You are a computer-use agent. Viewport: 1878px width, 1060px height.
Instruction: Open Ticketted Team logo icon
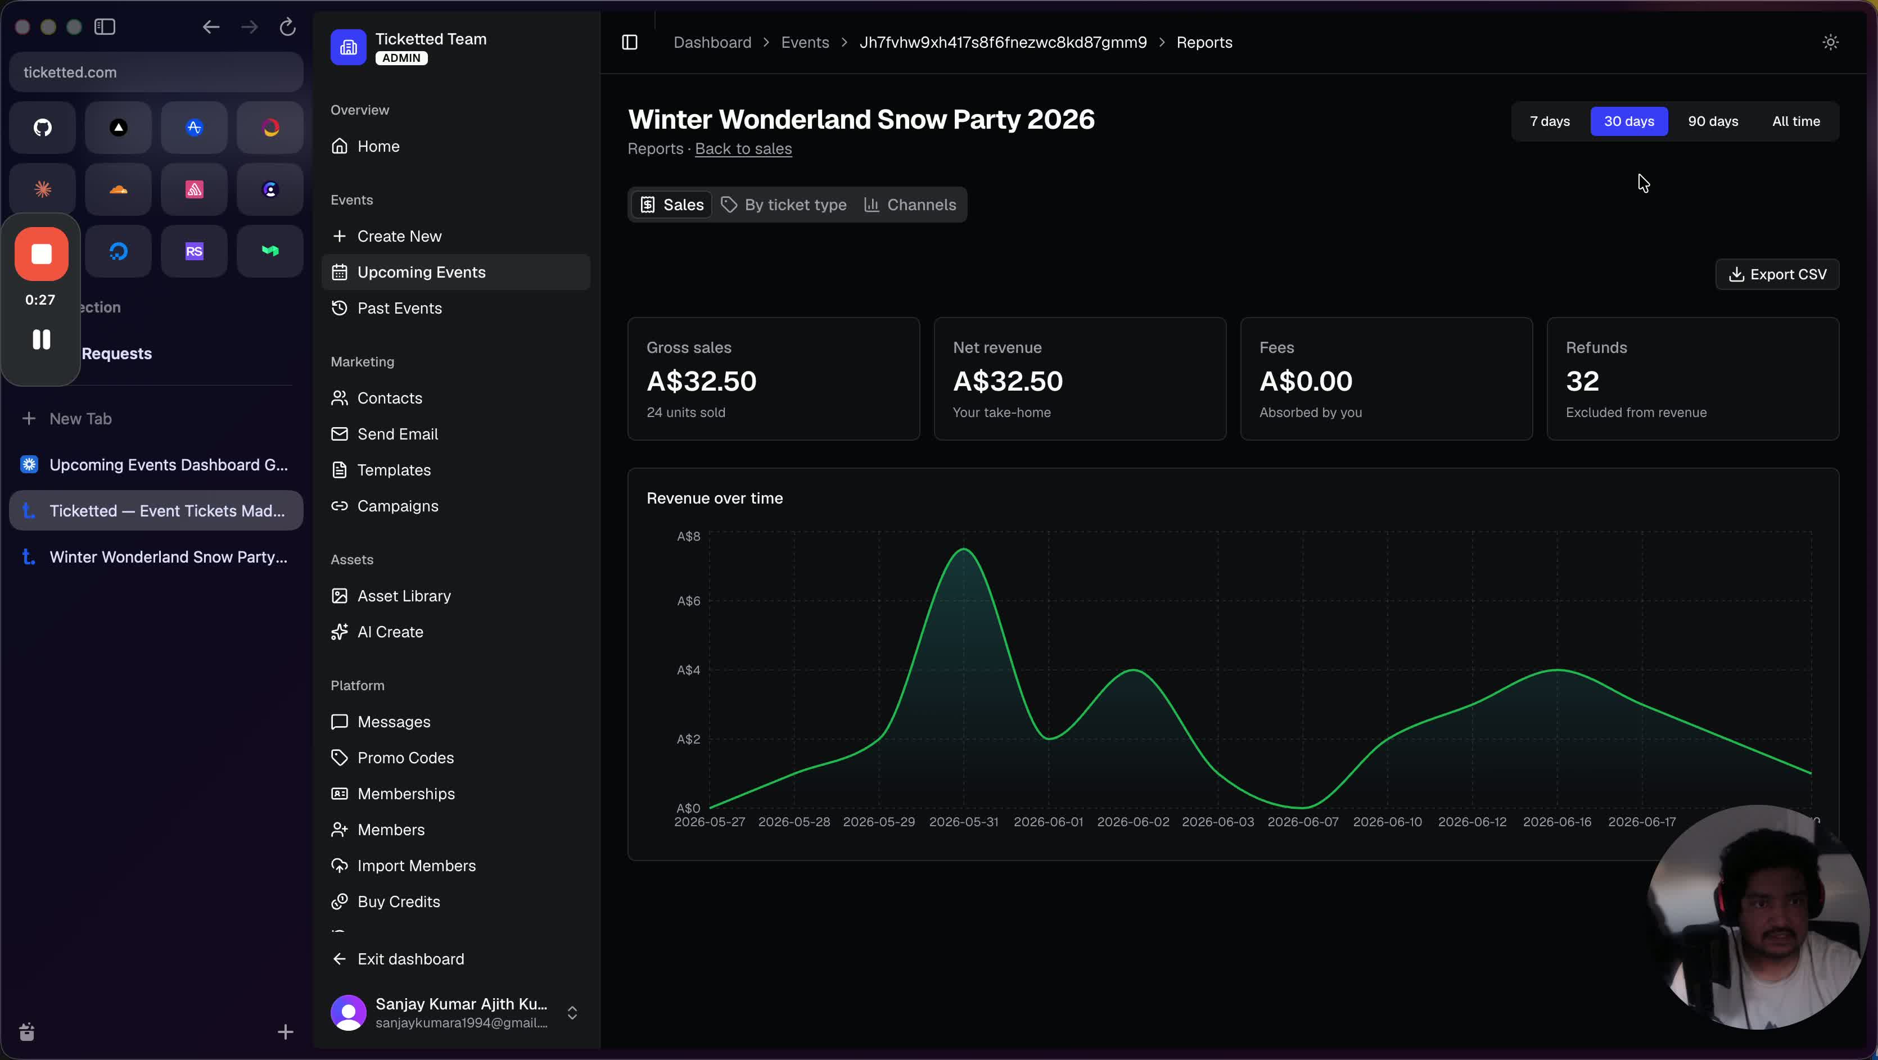tap(349, 47)
